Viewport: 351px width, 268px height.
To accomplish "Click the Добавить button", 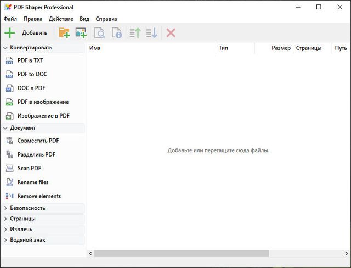I will point(26,33).
